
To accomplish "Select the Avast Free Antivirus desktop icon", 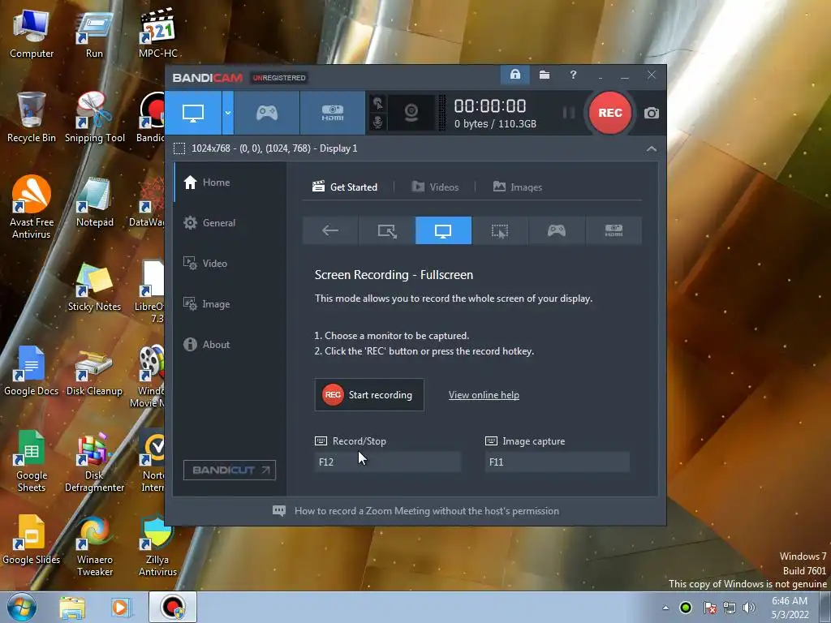I will [32, 207].
